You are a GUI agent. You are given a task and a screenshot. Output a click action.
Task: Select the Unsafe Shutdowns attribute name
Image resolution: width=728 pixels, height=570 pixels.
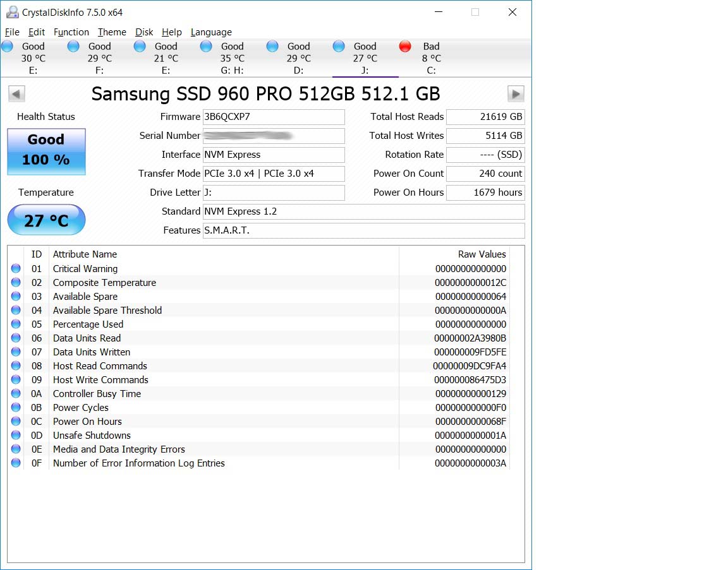pyautogui.click(x=92, y=436)
